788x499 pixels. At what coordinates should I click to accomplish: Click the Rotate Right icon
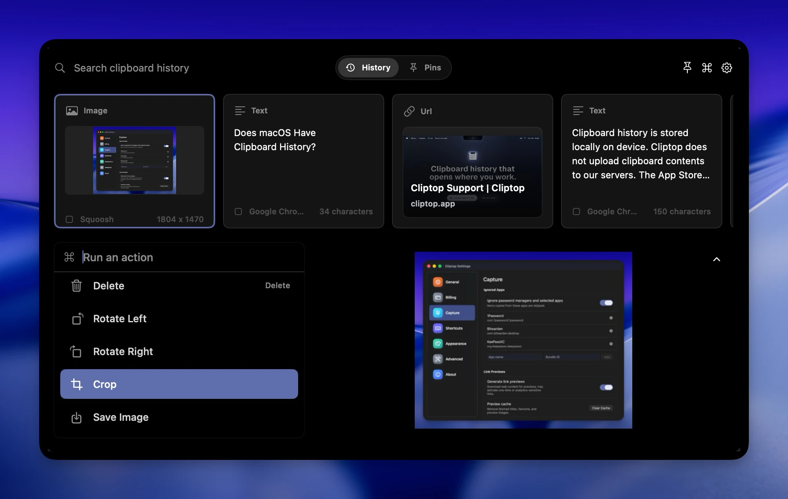pos(76,352)
